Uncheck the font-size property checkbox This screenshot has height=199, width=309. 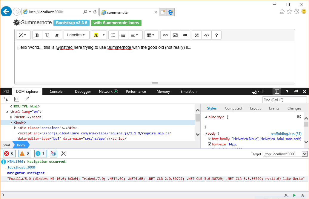[210, 144]
